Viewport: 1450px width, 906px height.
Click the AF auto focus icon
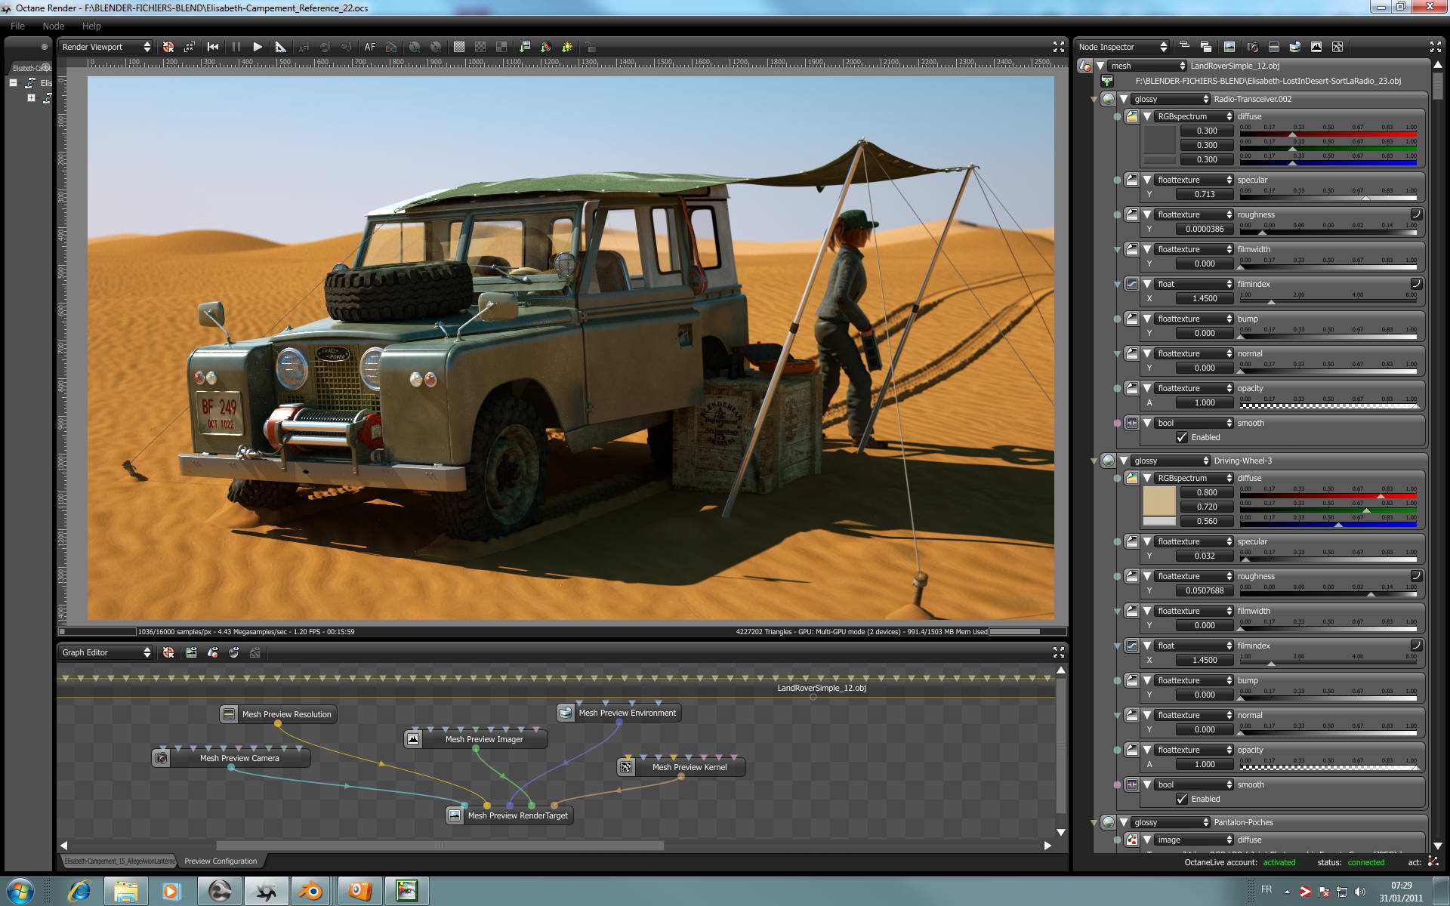[x=369, y=47]
